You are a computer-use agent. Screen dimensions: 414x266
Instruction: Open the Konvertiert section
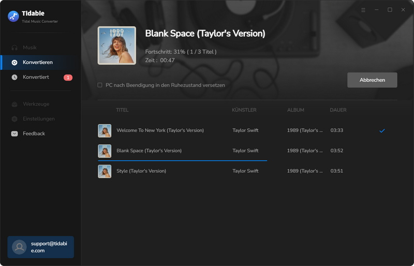click(36, 77)
